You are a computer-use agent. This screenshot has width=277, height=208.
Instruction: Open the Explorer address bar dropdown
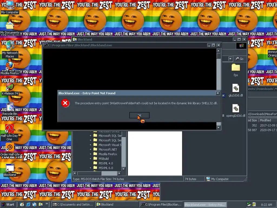pyautogui.click(x=230, y=59)
